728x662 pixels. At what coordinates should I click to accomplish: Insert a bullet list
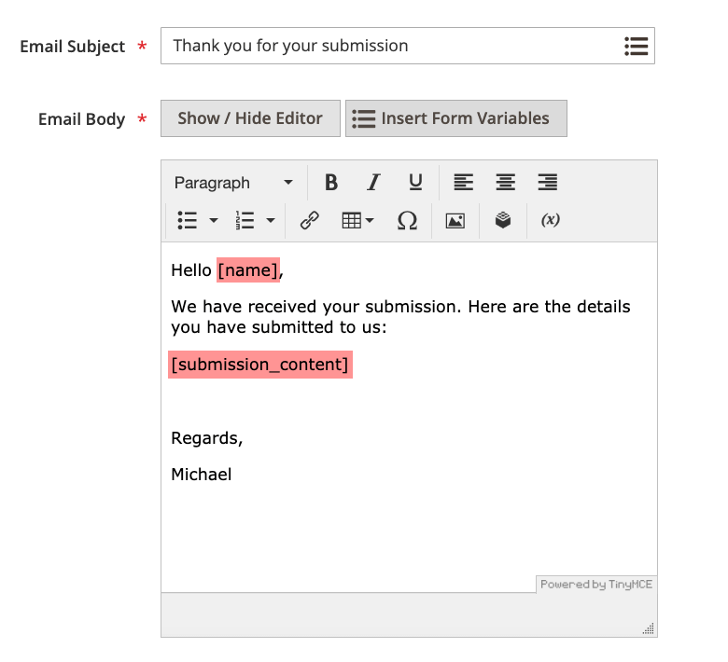(188, 221)
